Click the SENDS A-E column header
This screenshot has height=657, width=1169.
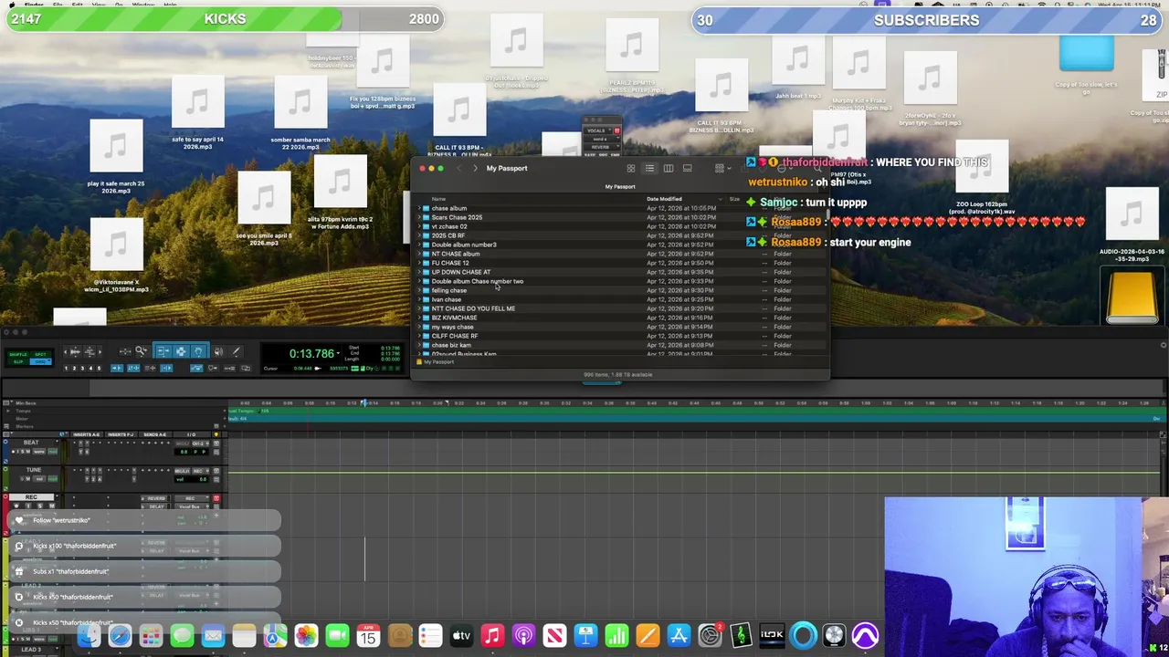(154, 434)
